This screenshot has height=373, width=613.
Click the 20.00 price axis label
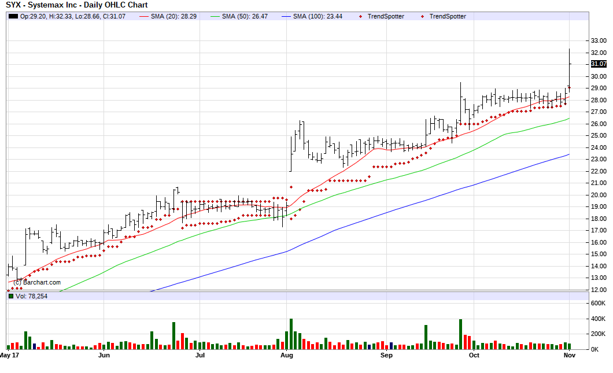(x=599, y=195)
